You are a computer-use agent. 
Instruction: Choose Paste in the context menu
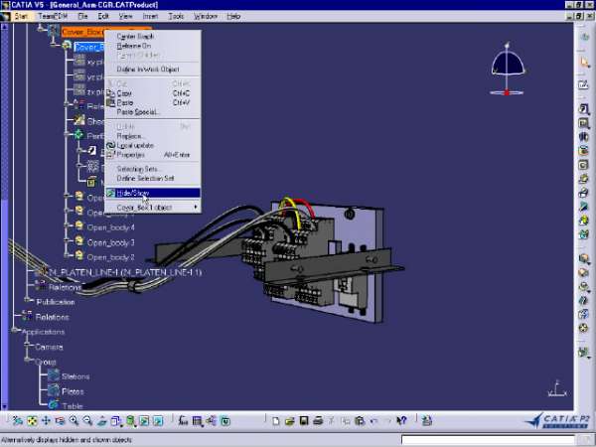(x=153, y=102)
